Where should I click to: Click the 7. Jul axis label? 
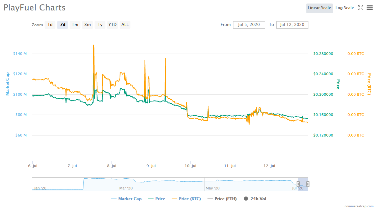pyautogui.click(x=72, y=166)
